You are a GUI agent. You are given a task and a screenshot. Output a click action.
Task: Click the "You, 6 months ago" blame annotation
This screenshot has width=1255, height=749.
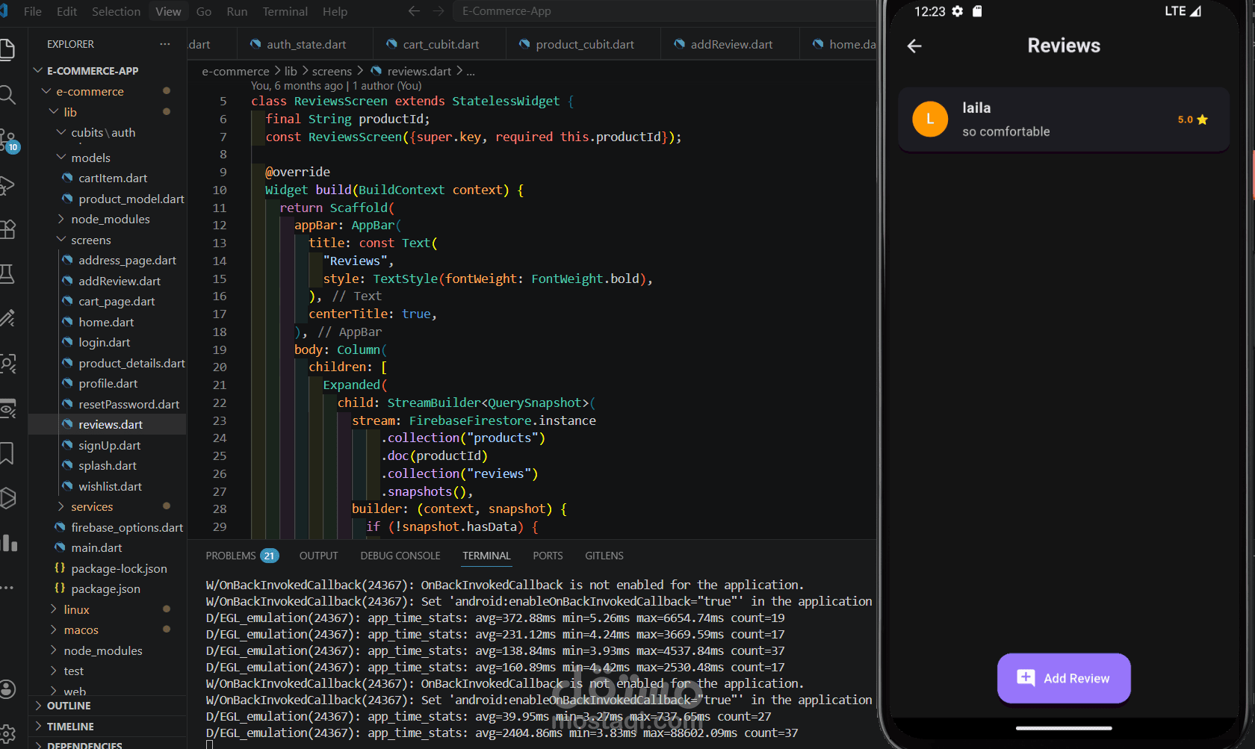336,86
